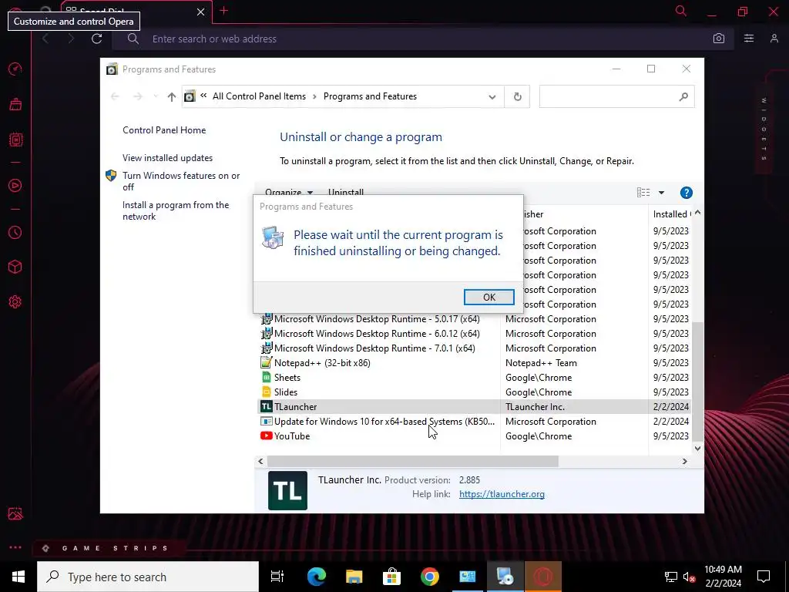Focus the Opera address bar
This screenshot has width=789, height=592.
coord(413,39)
